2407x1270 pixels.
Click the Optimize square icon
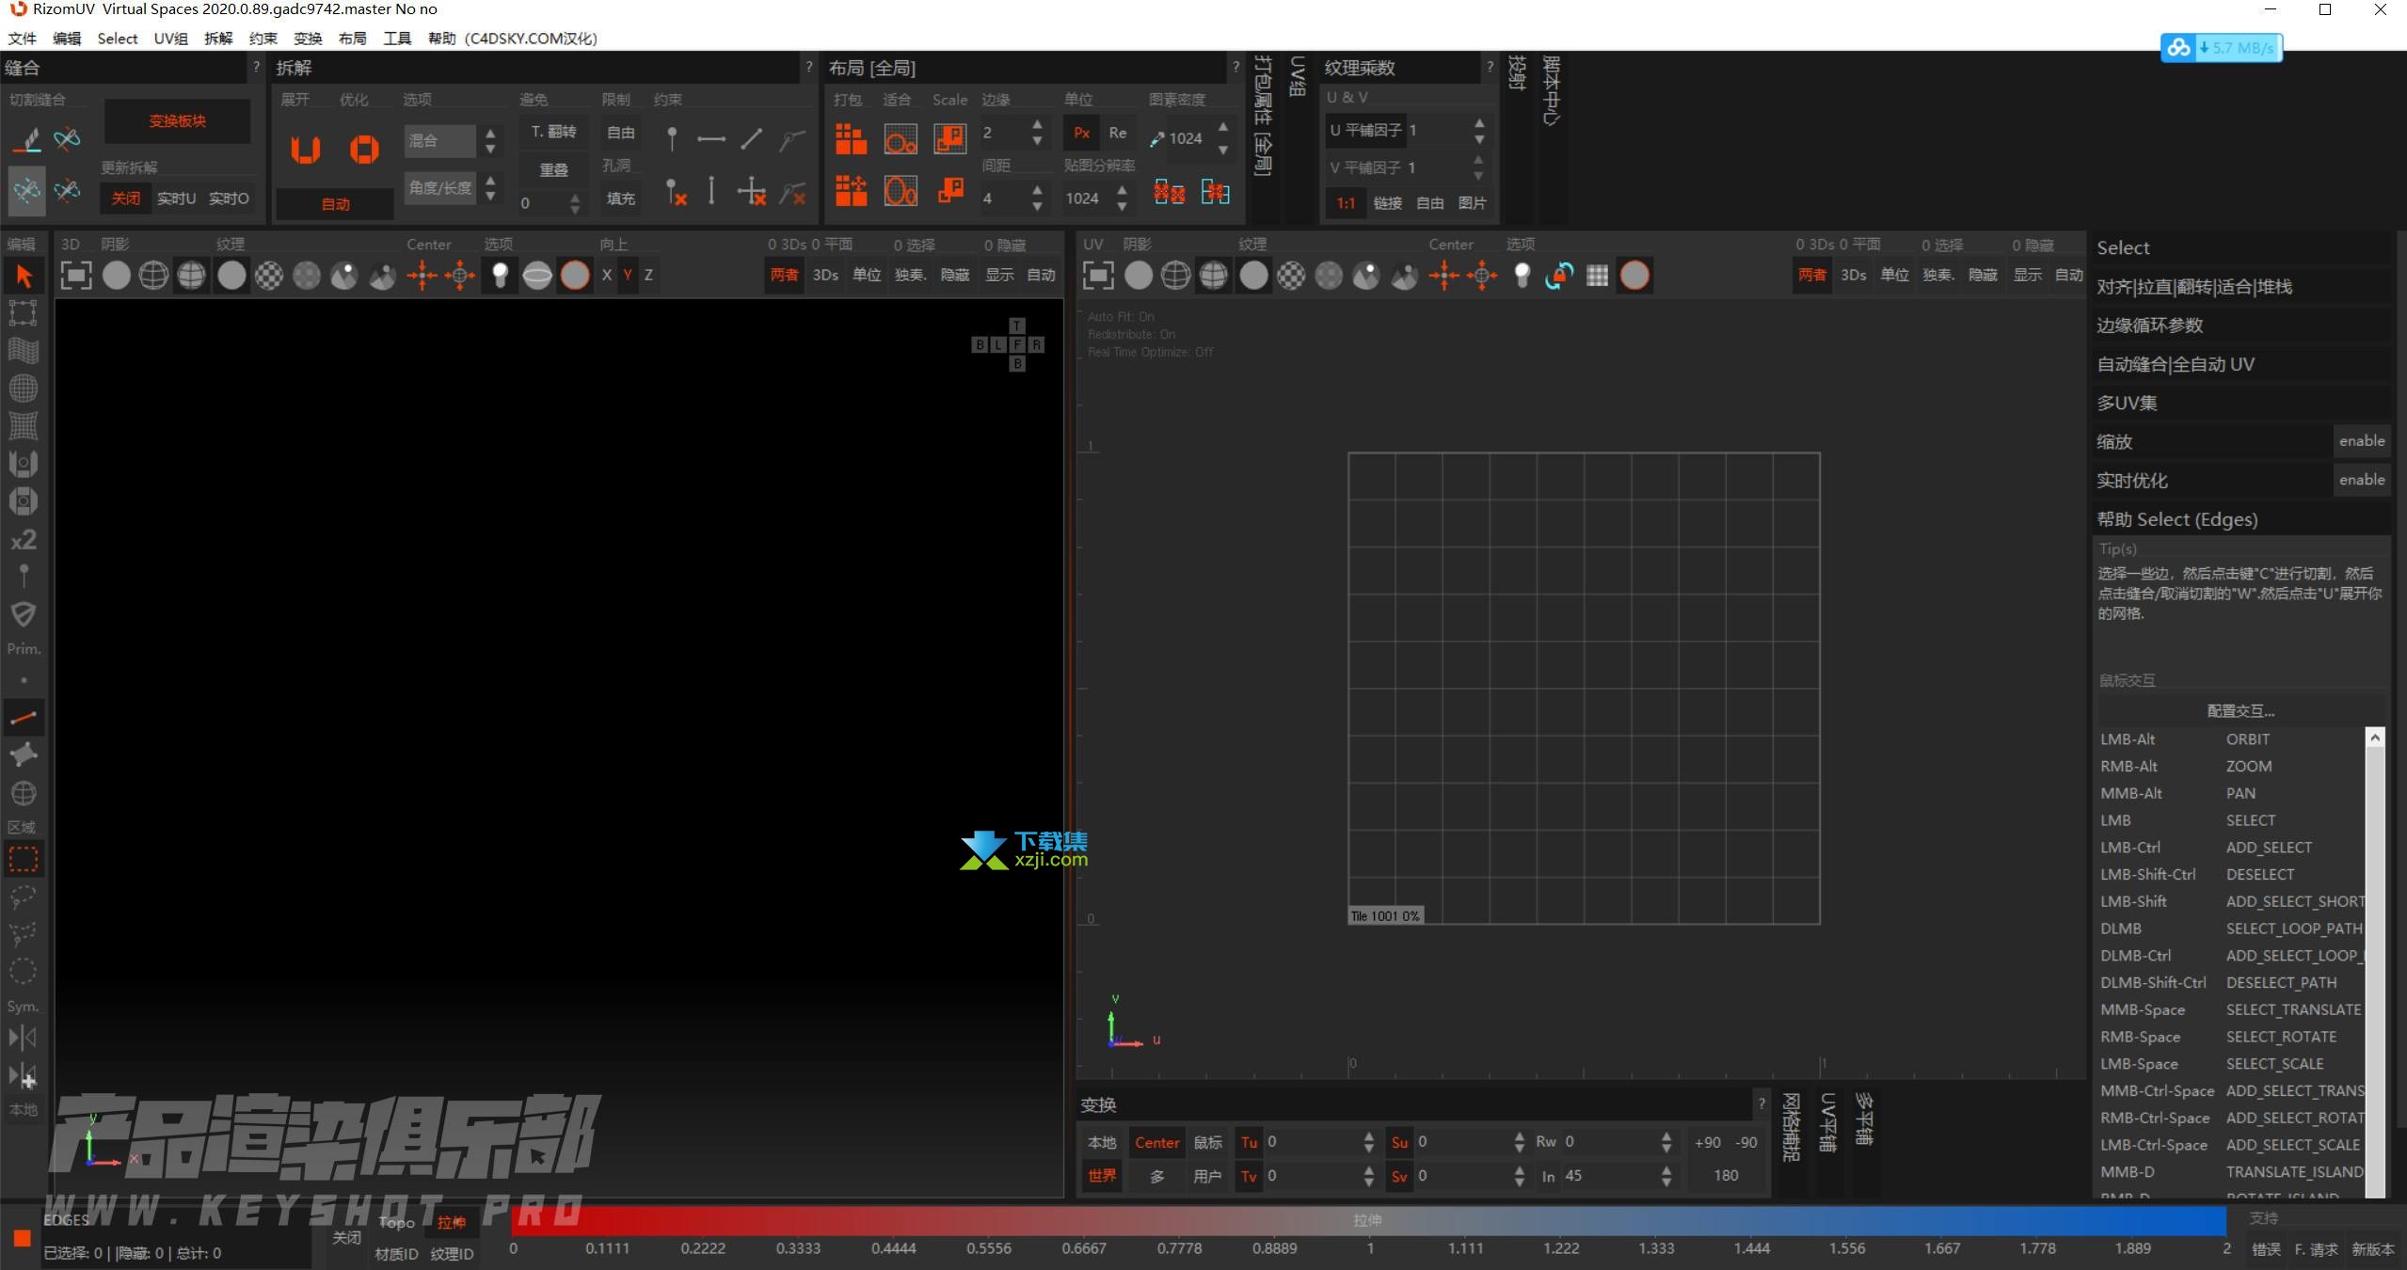(364, 149)
